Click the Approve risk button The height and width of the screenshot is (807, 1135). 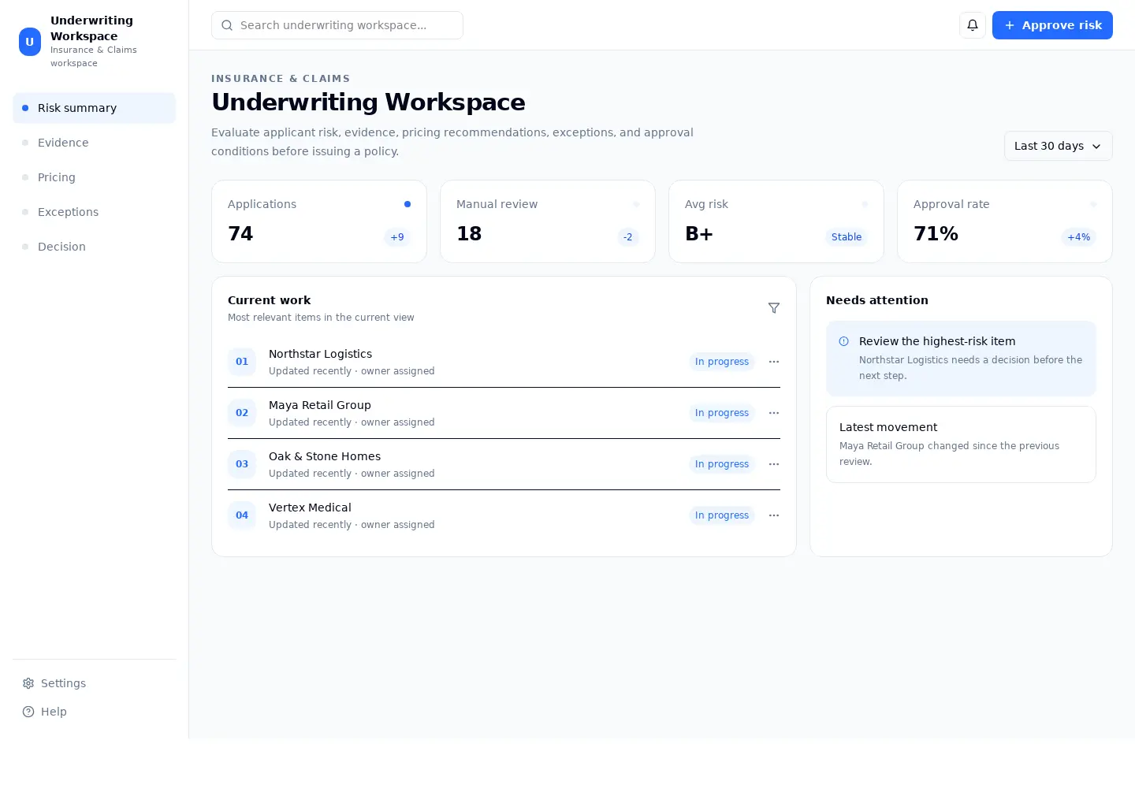tap(1052, 25)
